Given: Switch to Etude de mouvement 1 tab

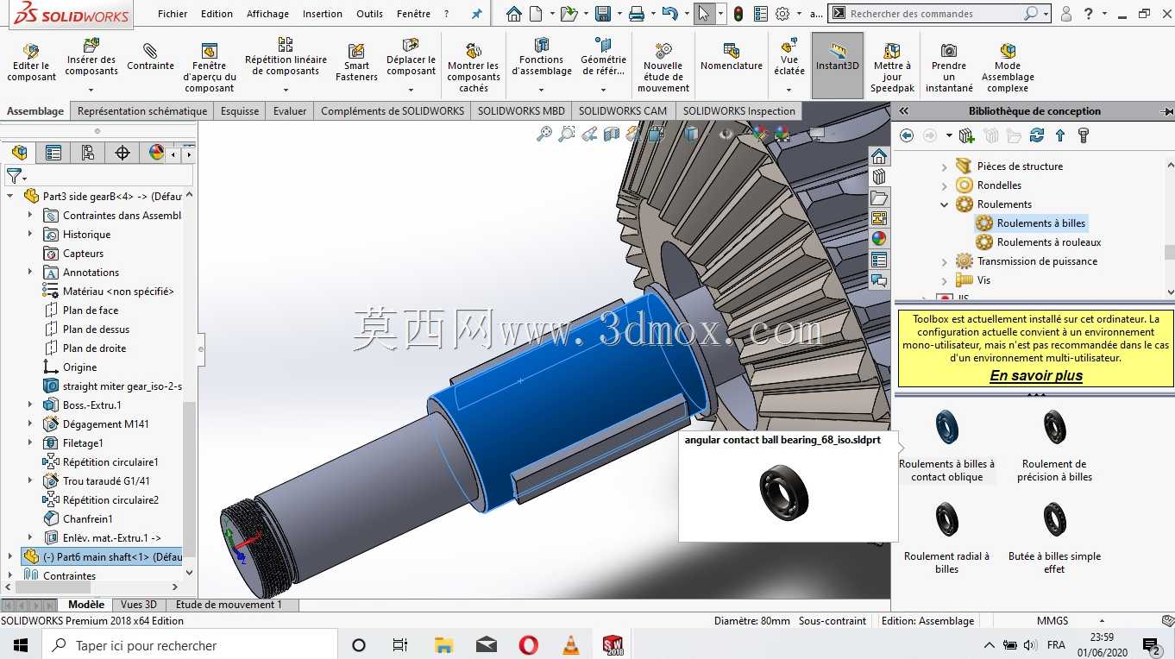Looking at the screenshot, I should click(229, 605).
